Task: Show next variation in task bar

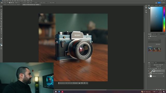Action: coord(71,83)
